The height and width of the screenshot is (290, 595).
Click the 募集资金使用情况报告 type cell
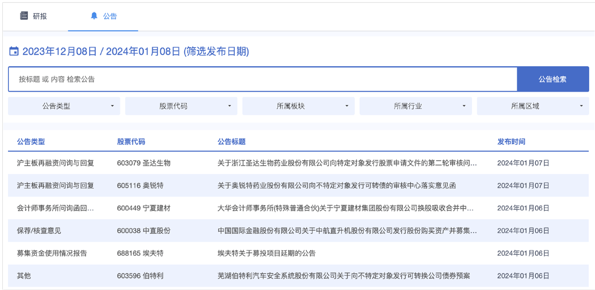[52, 253]
